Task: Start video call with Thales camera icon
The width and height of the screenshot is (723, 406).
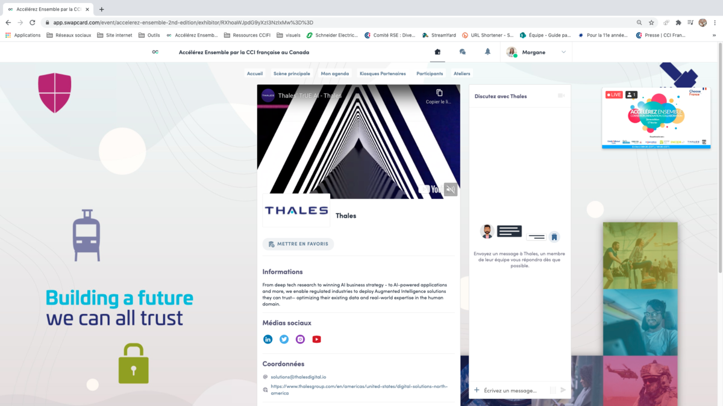Action: pyautogui.click(x=561, y=96)
